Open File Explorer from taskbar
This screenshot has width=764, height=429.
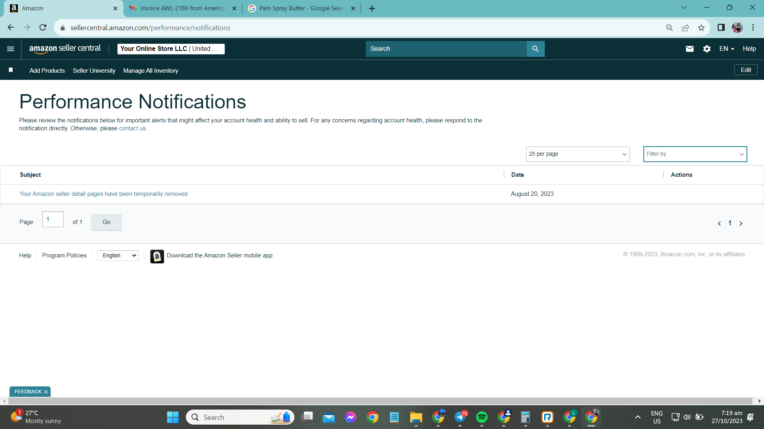(416, 417)
